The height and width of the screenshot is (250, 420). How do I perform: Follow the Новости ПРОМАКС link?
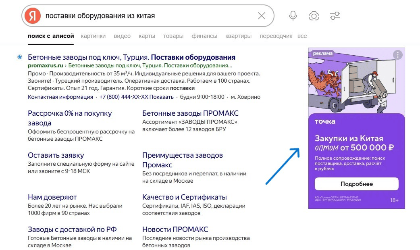click(175, 229)
